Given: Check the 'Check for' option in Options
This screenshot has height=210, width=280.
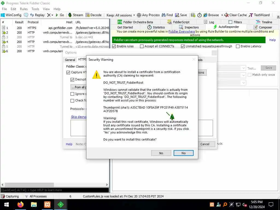Looking at the screenshot, I should click(72, 101).
